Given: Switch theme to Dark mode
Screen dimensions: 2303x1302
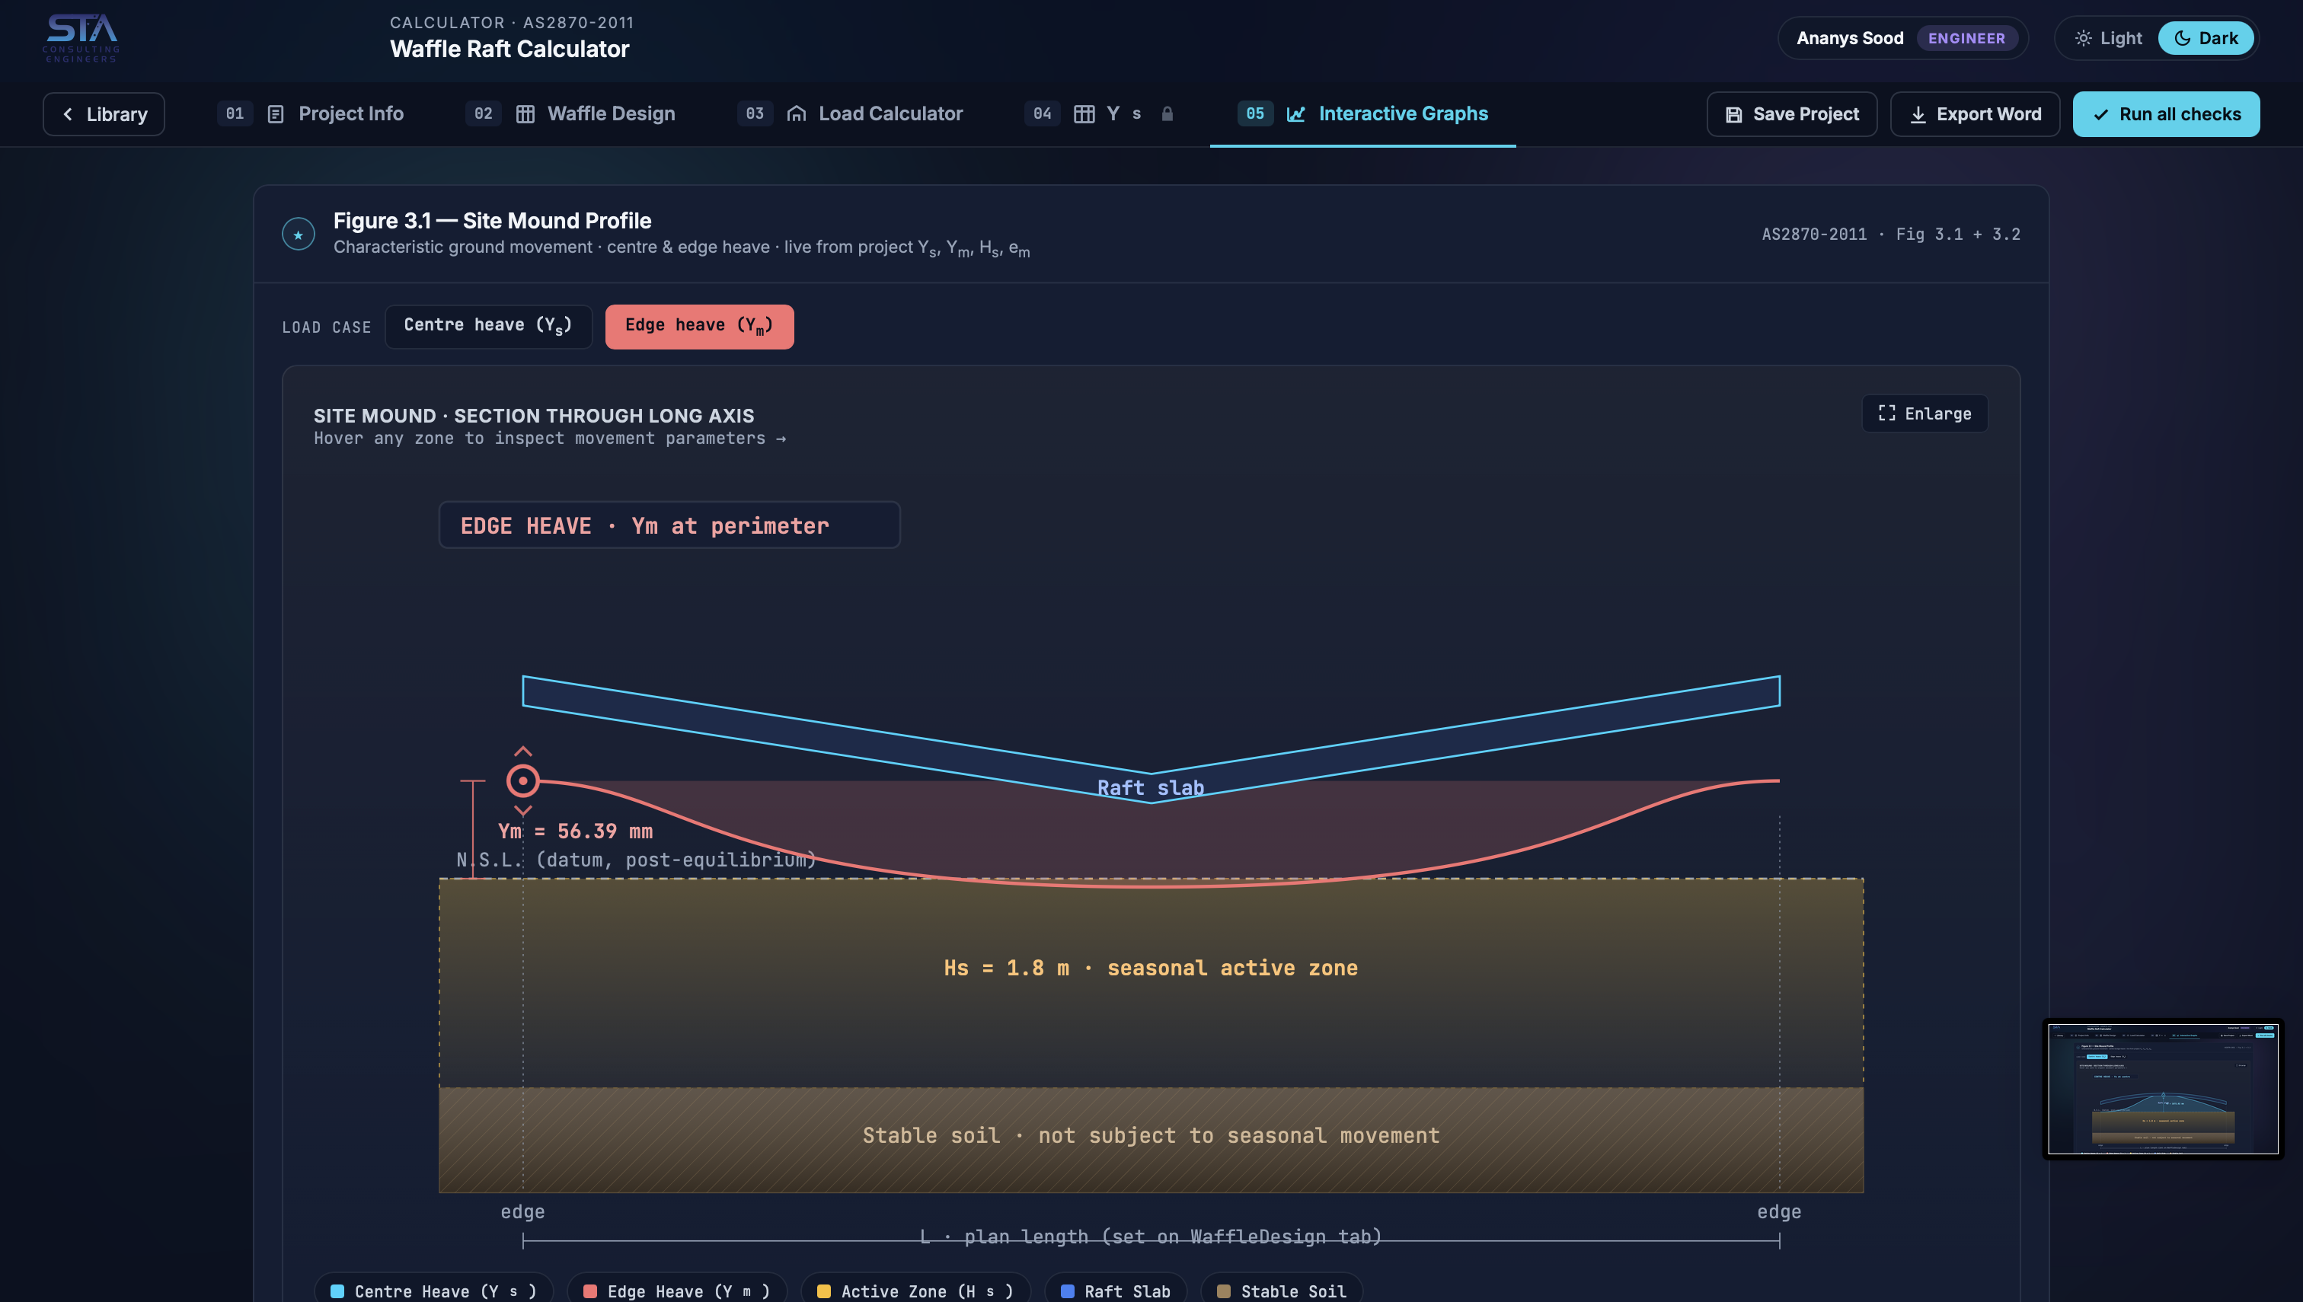Looking at the screenshot, I should (2206, 39).
